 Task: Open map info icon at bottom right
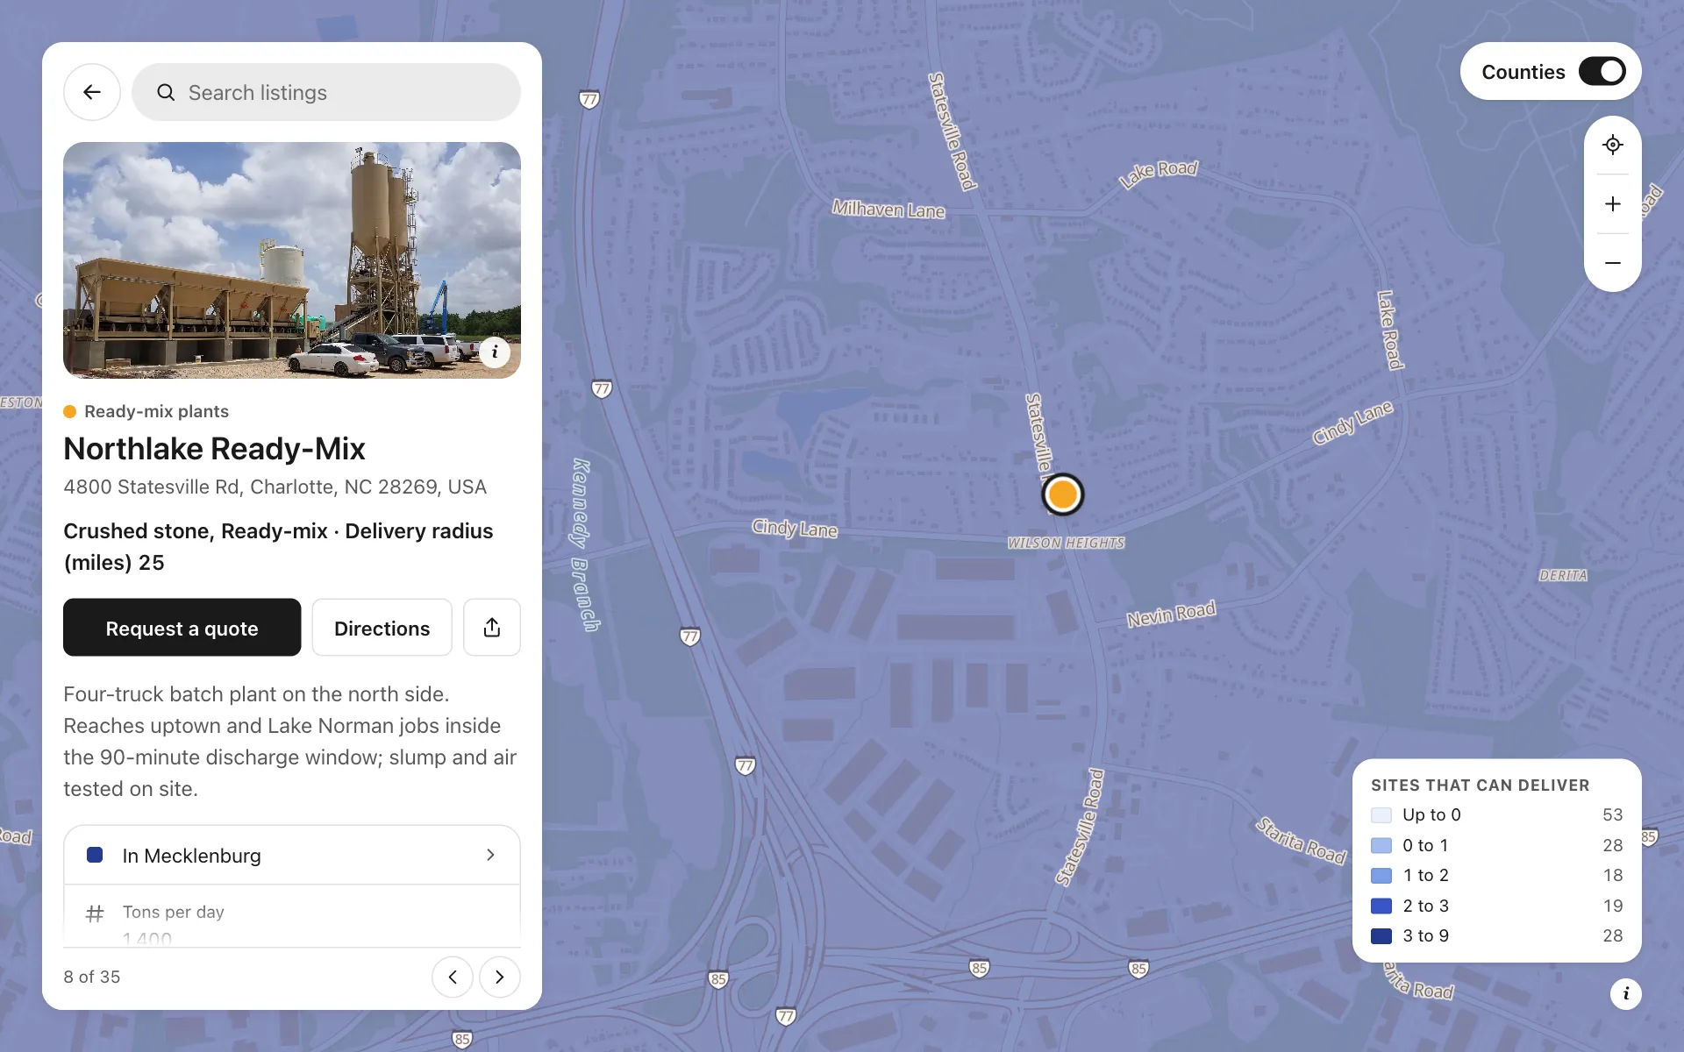[x=1626, y=993]
